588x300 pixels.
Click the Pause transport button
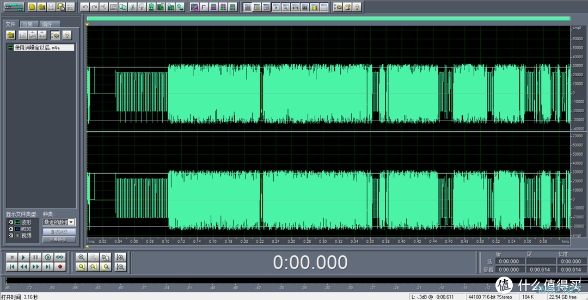pos(35,257)
